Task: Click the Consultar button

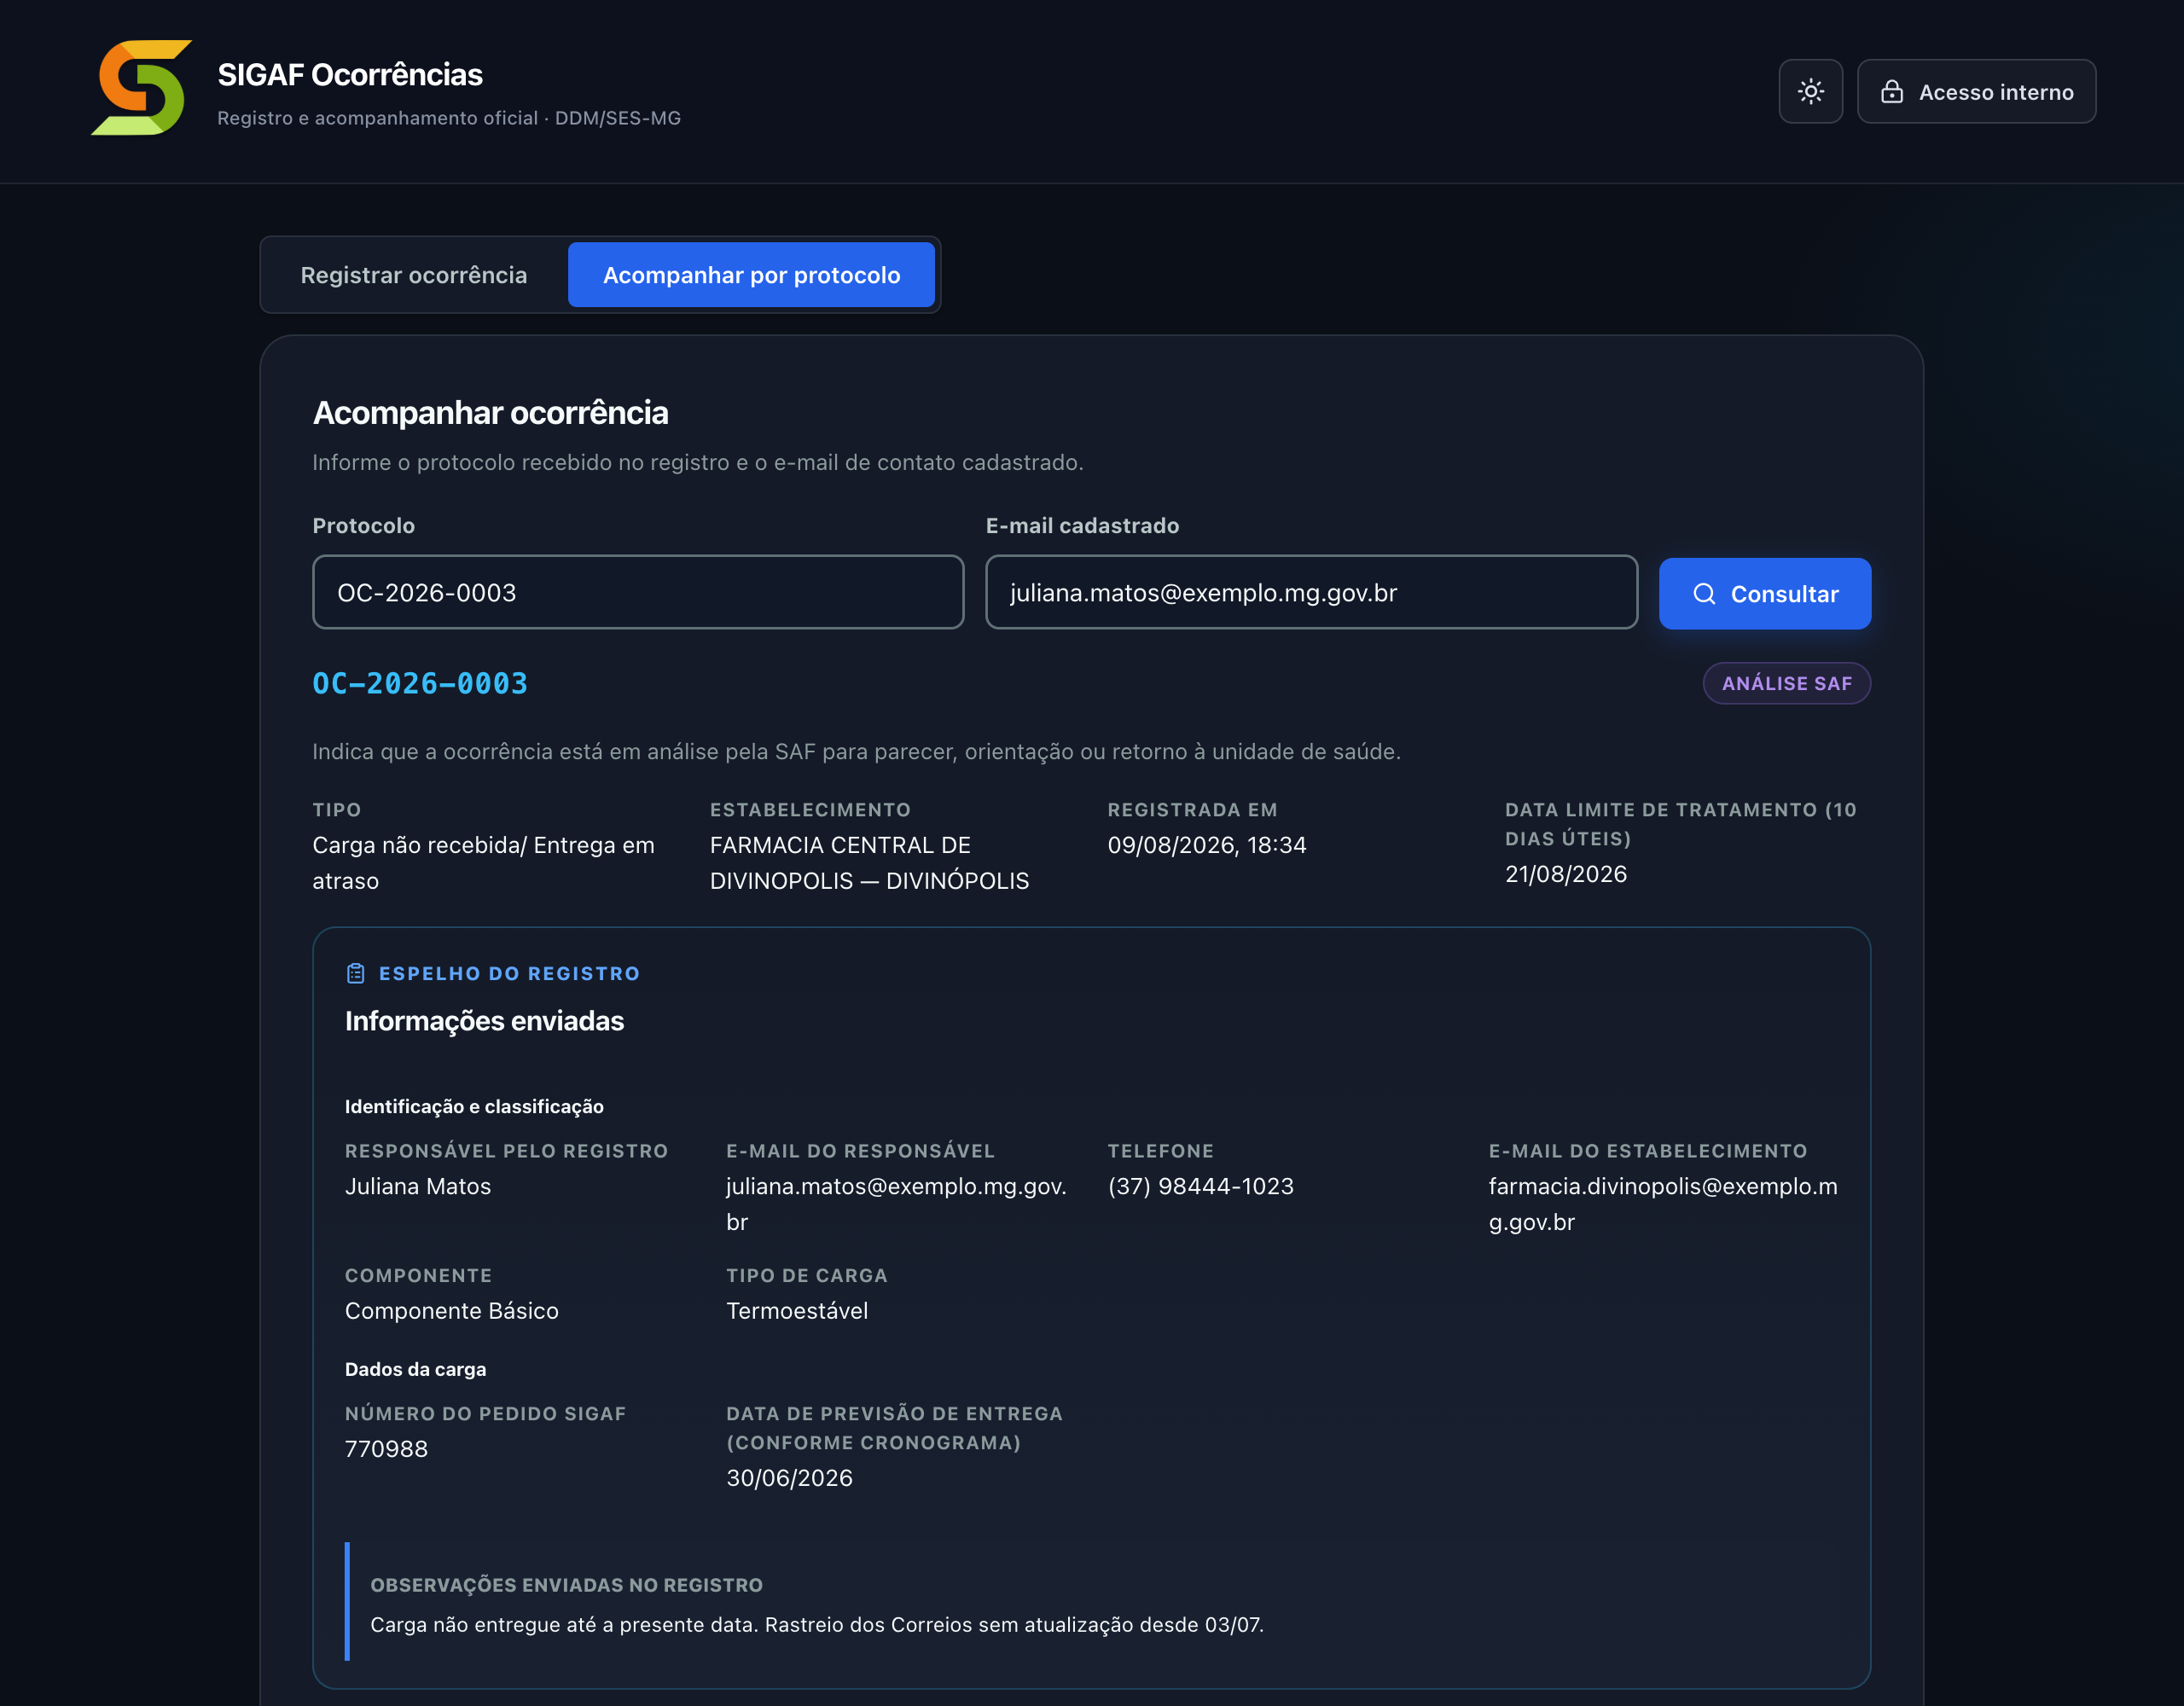Action: [x=1764, y=594]
